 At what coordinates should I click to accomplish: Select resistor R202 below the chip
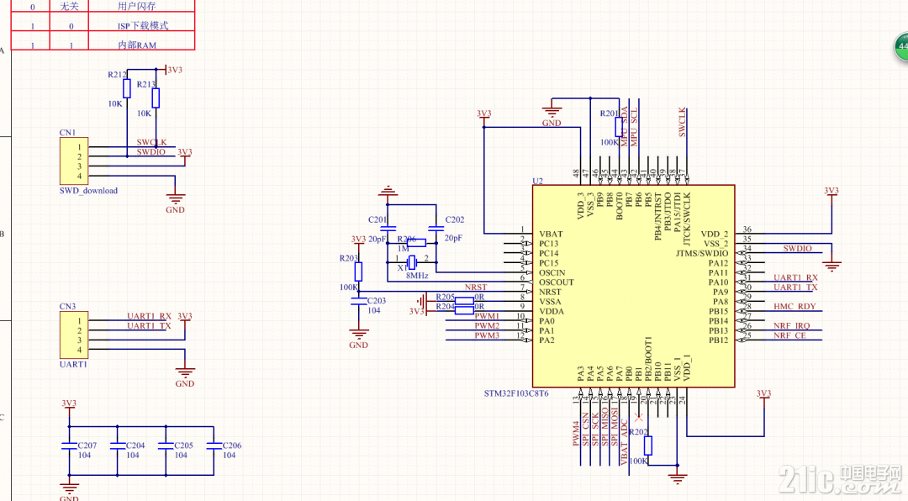(x=648, y=446)
